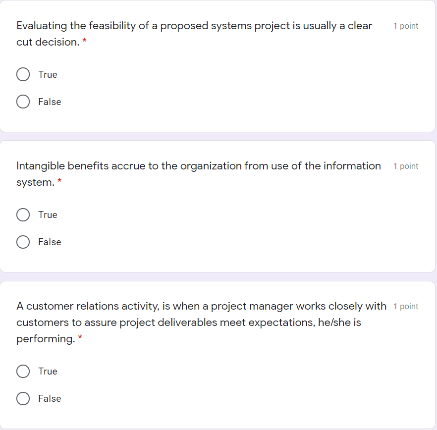The height and width of the screenshot is (430, 437).
Task: Click the '1 point' label on second question
Action: pyautogui.click(x=405, y=166)
